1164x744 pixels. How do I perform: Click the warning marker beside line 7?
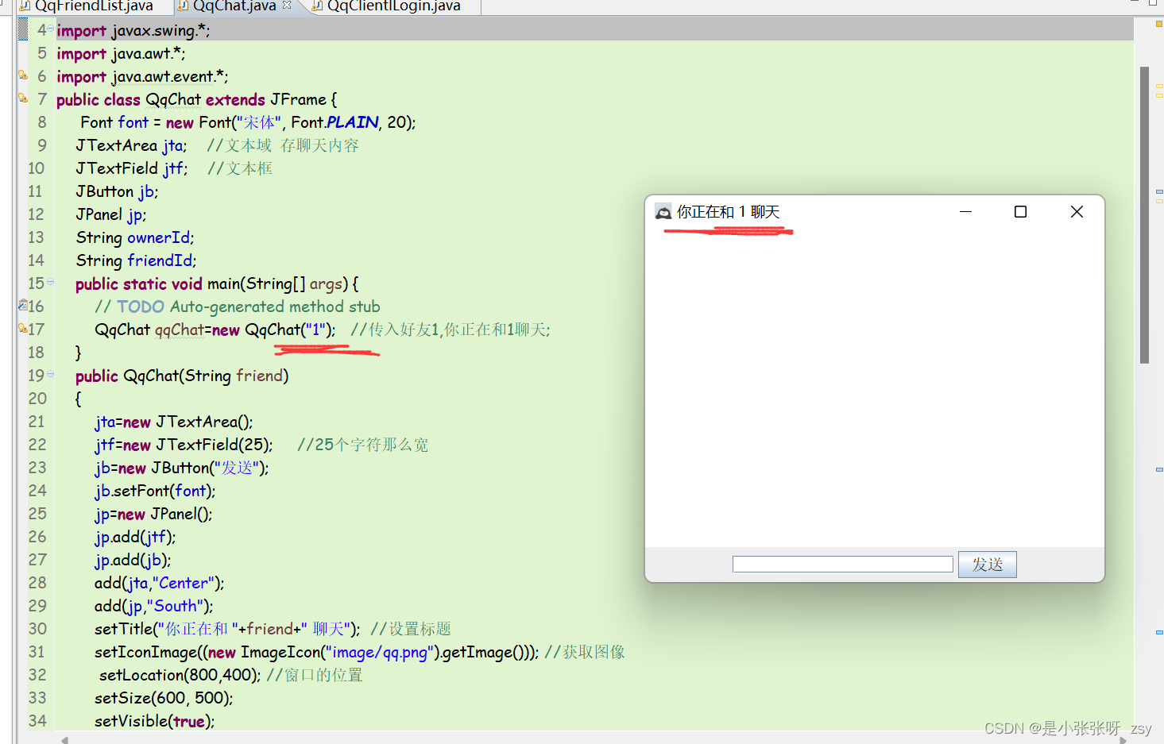[x=23, y=98]
